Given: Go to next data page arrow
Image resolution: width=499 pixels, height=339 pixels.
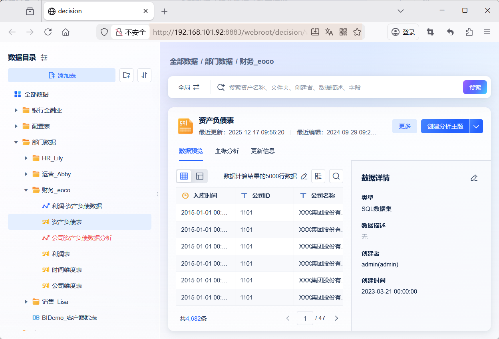Looking at the screenshot, I should [336, 318].
